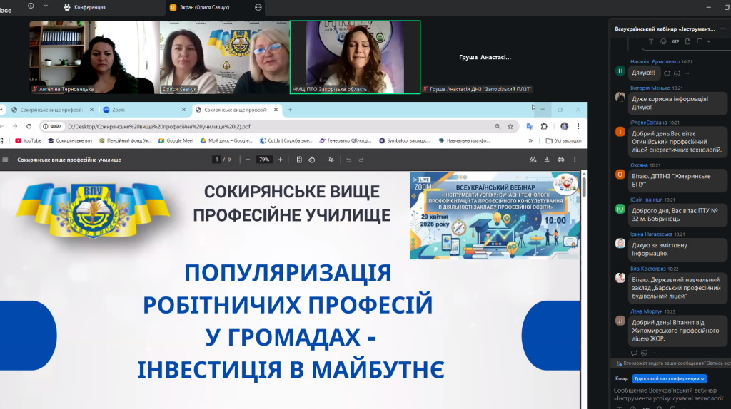Viewport: 731px width, 409px height.
Task: Select the 'Конференция' tab at the top
Action: pos(86,7)
